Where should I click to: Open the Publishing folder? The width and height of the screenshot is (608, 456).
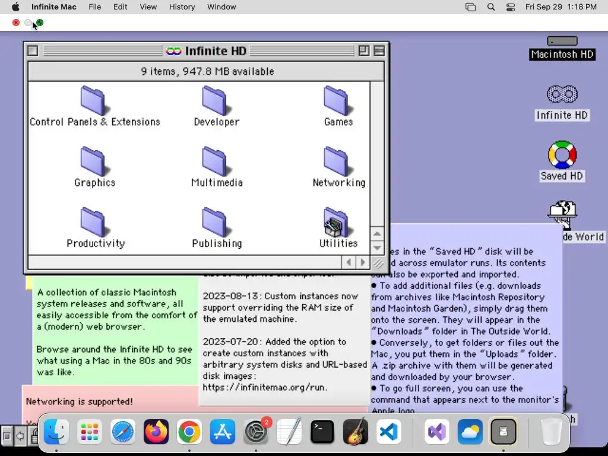[216, 228]
